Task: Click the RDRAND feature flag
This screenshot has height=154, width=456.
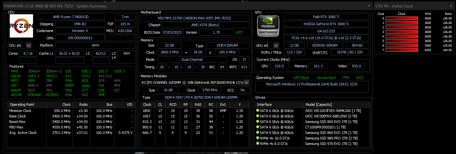Action: pos(34,95)
